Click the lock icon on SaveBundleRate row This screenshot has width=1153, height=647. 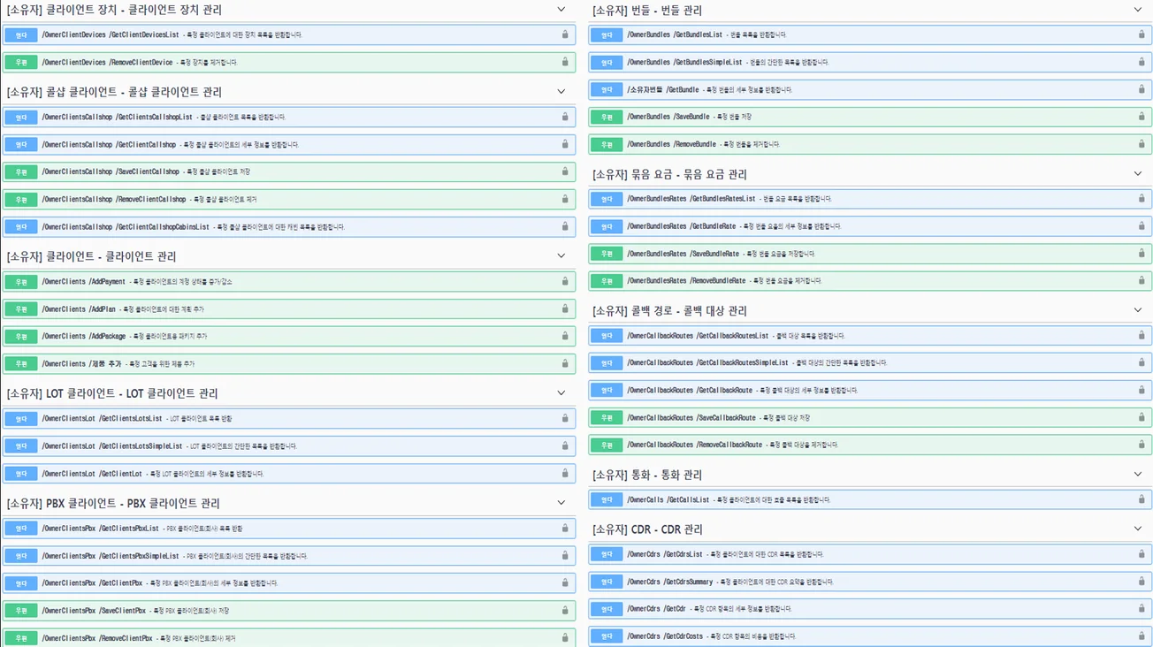point(1142,254)
